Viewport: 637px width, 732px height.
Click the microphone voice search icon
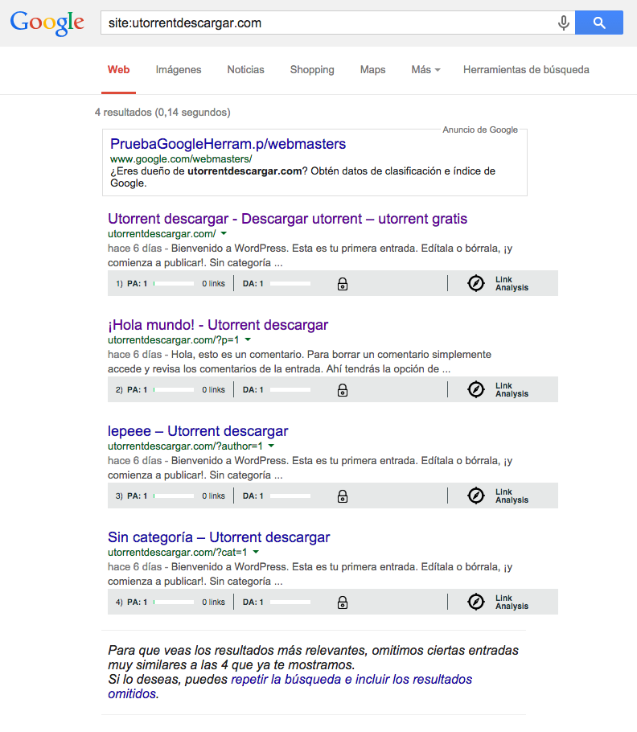pos(563,23)
